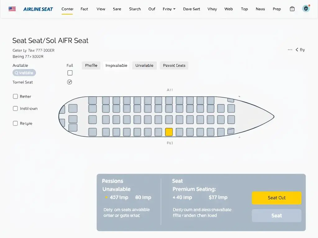Enable the Instilown checkbox

click(x=15, y=108)
